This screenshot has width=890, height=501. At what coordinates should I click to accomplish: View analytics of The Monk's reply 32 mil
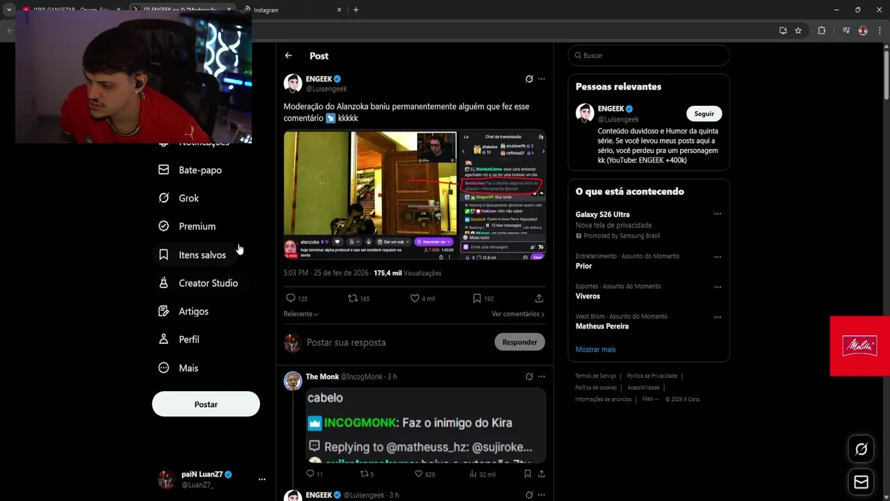(473, 474)
